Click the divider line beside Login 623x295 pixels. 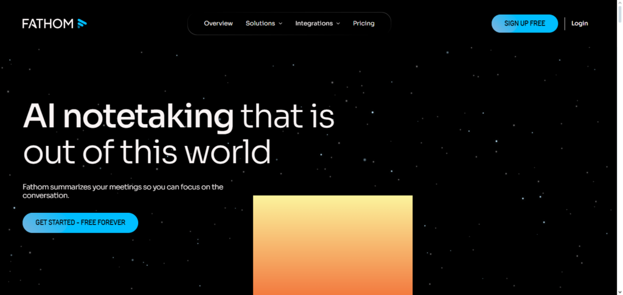click(x=565, y=24)
